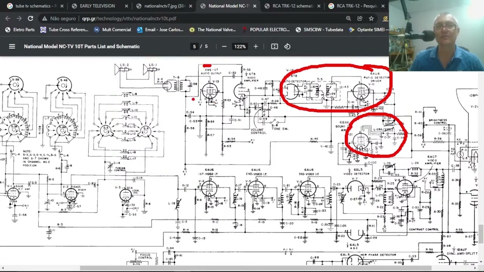Go forward in browser history
The width and height of the screenshot is (484, 272).
(x=19, y=18)
